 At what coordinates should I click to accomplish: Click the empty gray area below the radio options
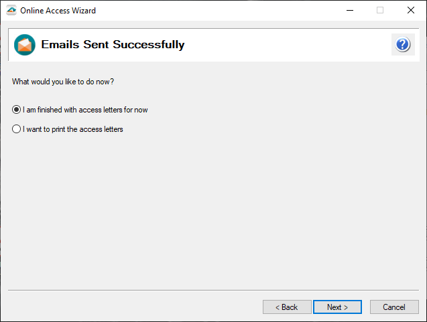point(213,214)
